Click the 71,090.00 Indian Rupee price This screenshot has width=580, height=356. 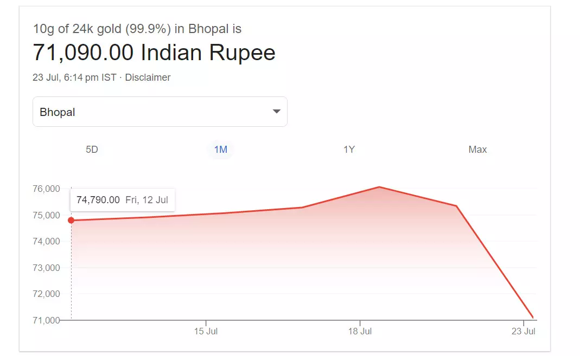[154, 53]
